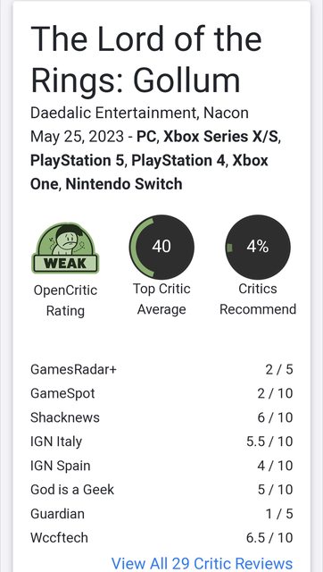Open the GamesRadar+ review entry
Image resolution: width=323 pixels, height=572 pixels.
tap(161, 369)
